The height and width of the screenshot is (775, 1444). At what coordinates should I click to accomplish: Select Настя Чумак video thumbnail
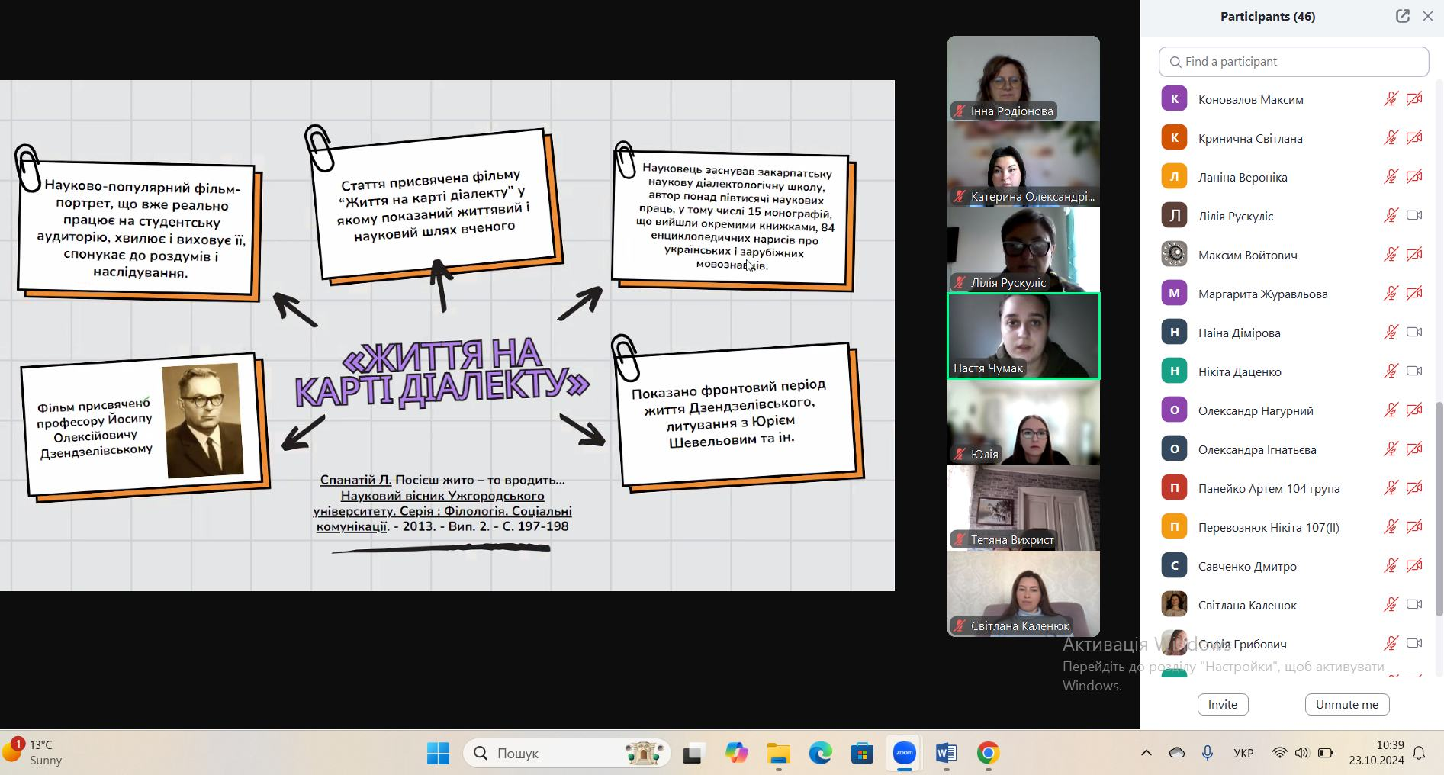tap(1023, 336)
